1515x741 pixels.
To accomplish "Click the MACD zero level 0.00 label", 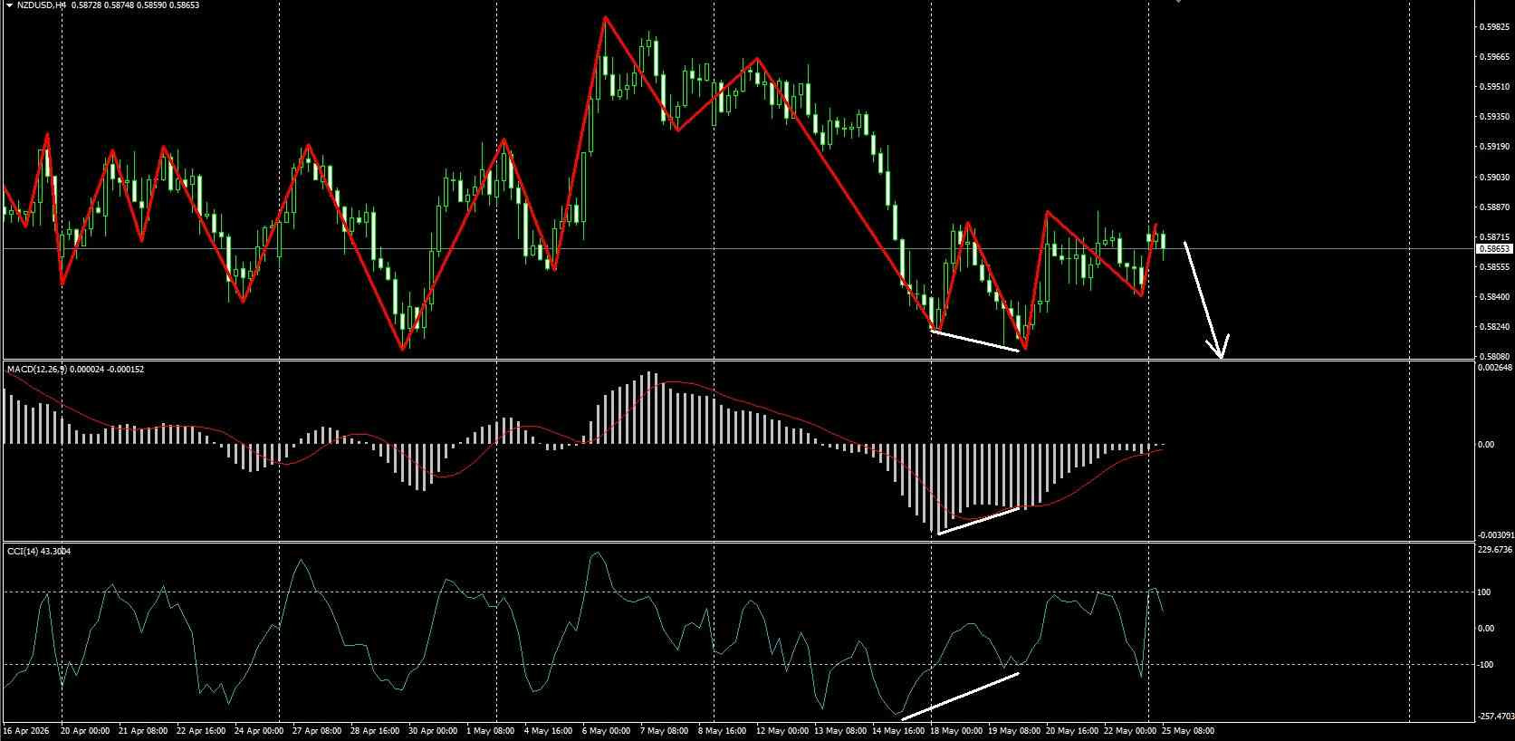I will pos(1486,445).
